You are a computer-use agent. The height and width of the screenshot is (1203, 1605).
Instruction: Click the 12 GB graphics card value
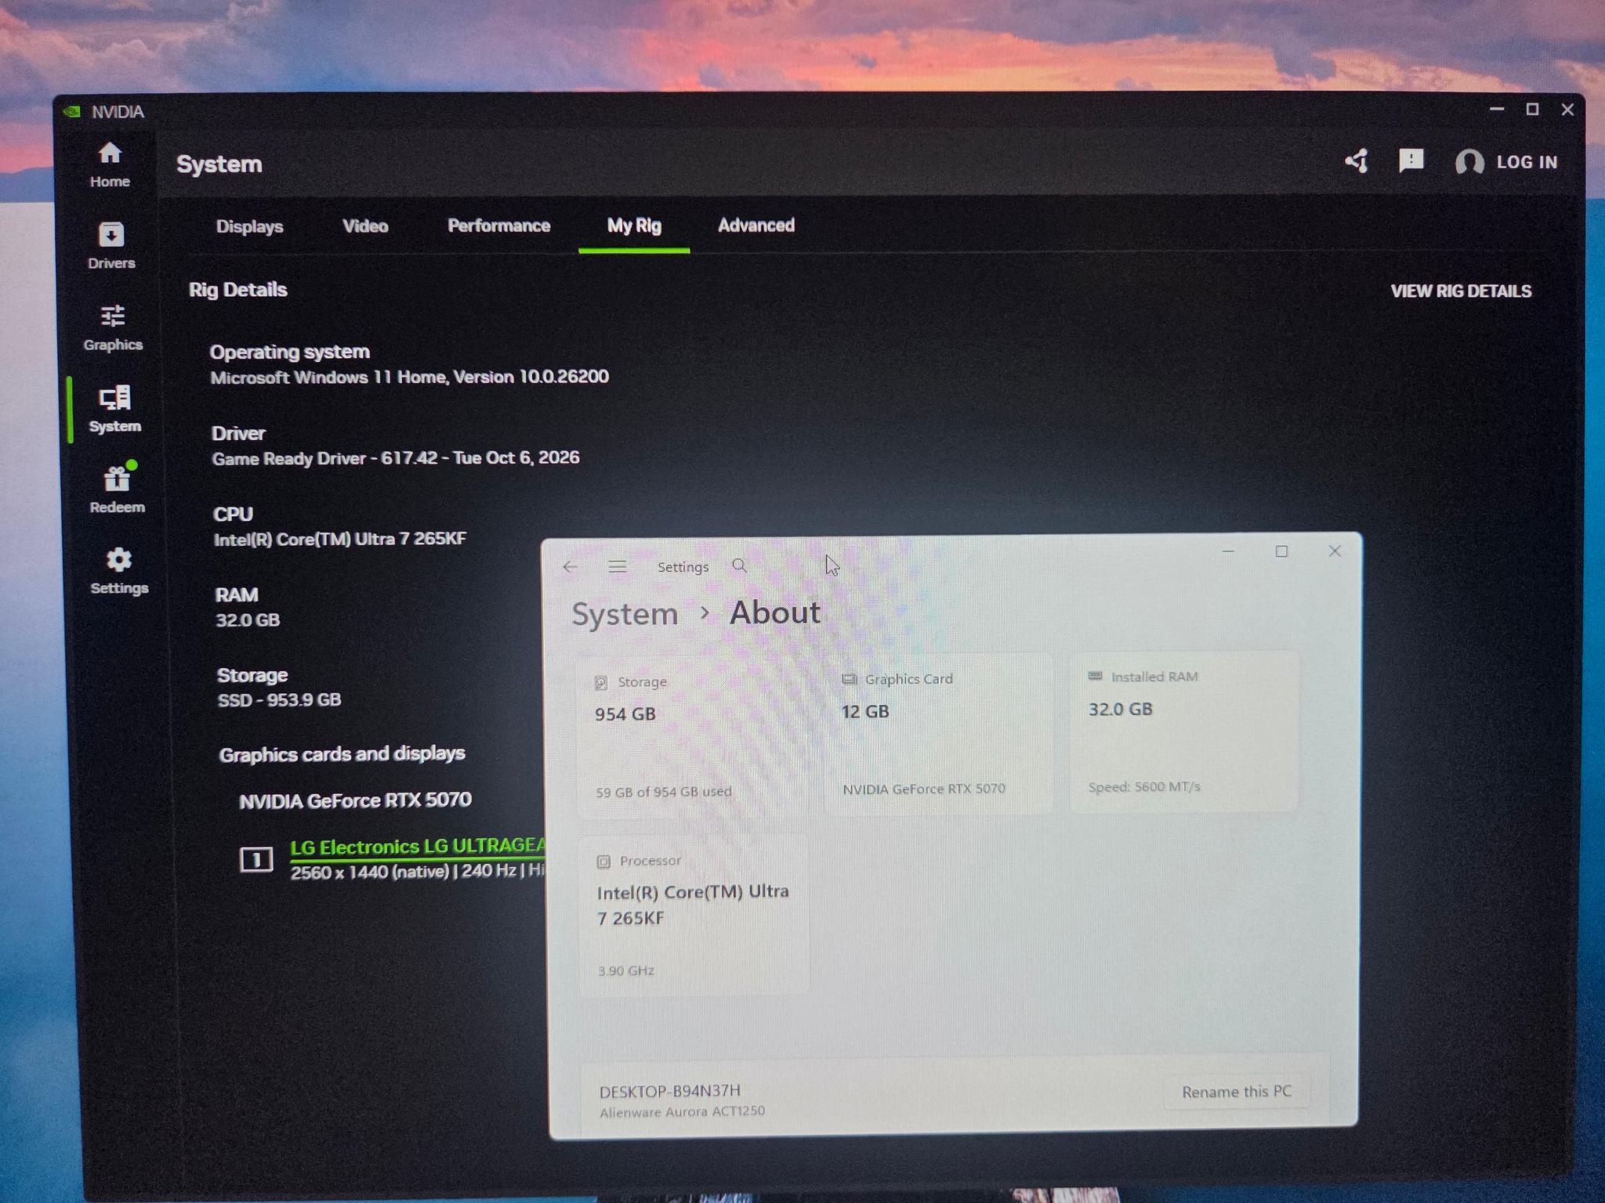pos(865,712)
